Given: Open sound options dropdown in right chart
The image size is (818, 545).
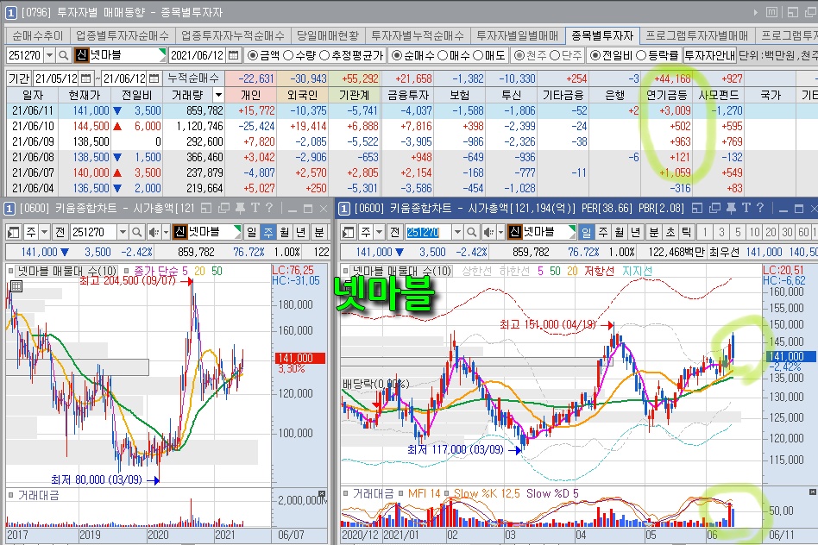Looking at the screenshot, I should [500, 232].
